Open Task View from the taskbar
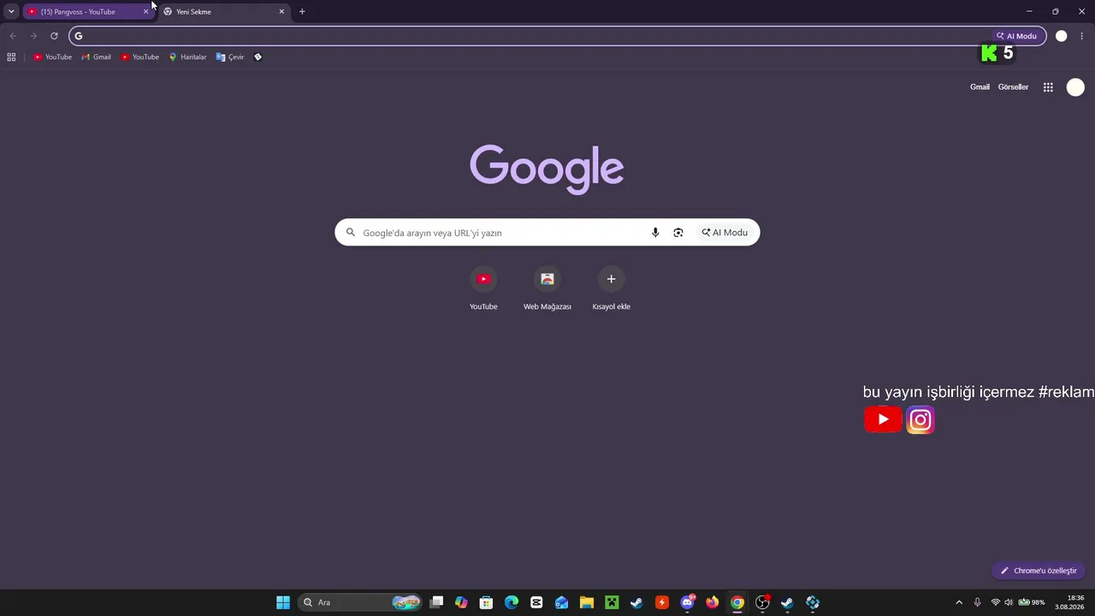The width and height of the screenshot is (1095, 616). [436, 602]
